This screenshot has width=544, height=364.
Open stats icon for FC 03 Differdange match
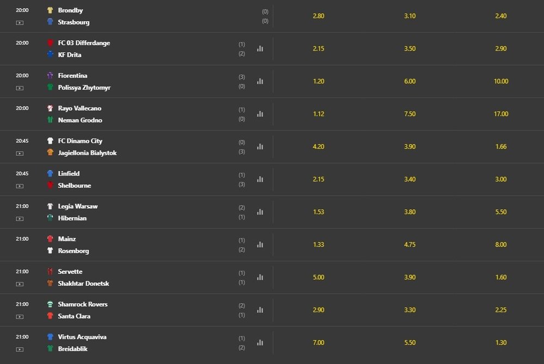[260, 48]
